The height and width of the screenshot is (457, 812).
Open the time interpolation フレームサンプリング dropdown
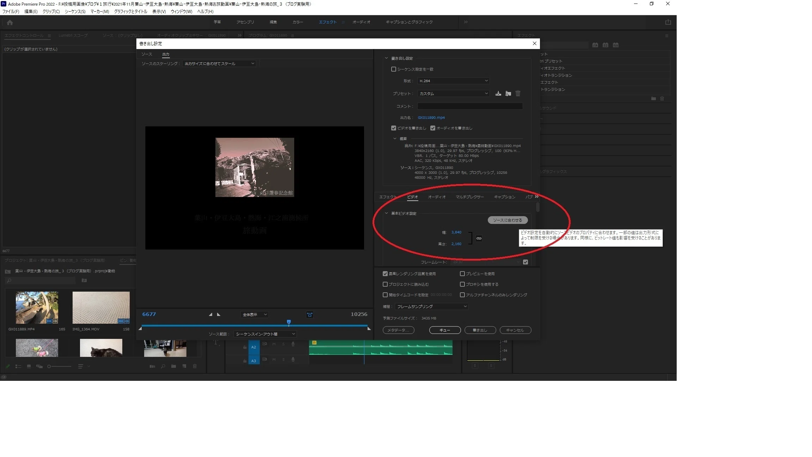[431, 306]
